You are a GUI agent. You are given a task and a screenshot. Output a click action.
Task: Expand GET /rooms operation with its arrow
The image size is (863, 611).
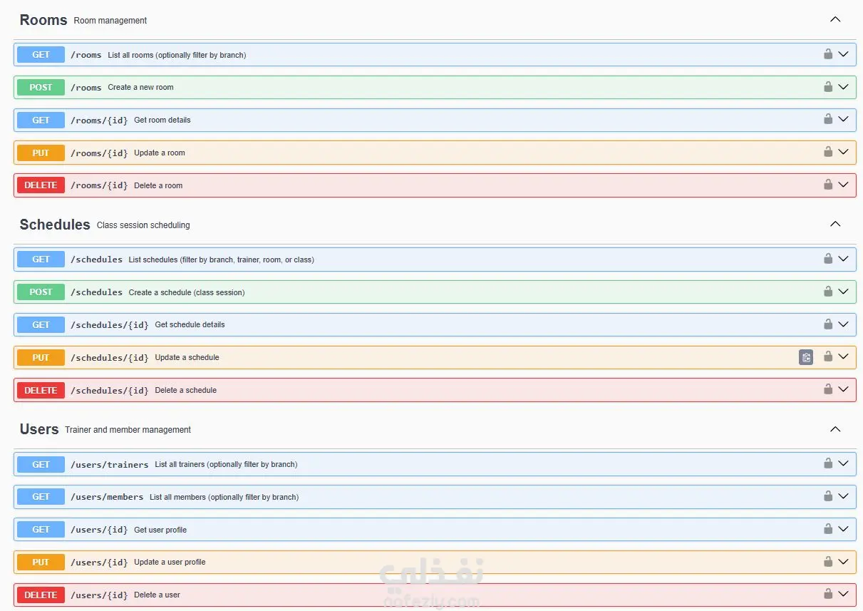tap(843, 54)
